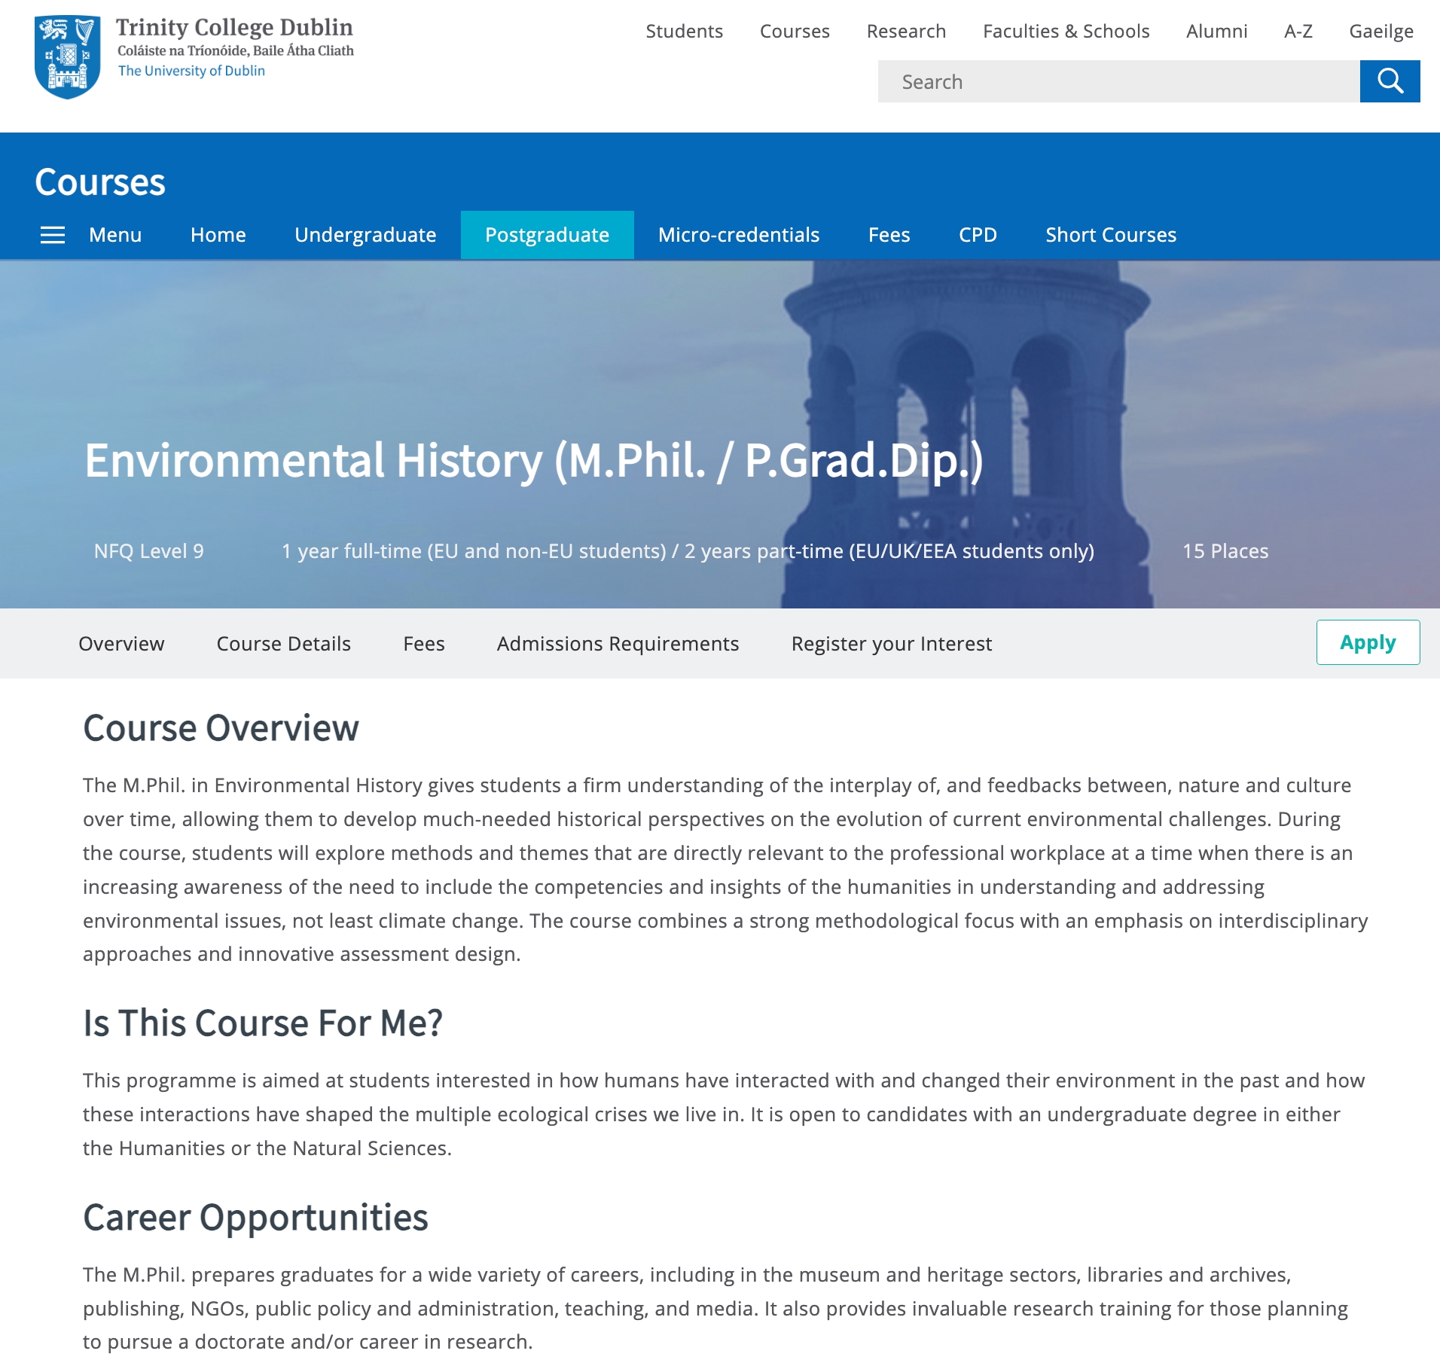Open the hamburger Menu icon
This screenshot has width=1440, height=1369.
(x=53, y=235)
